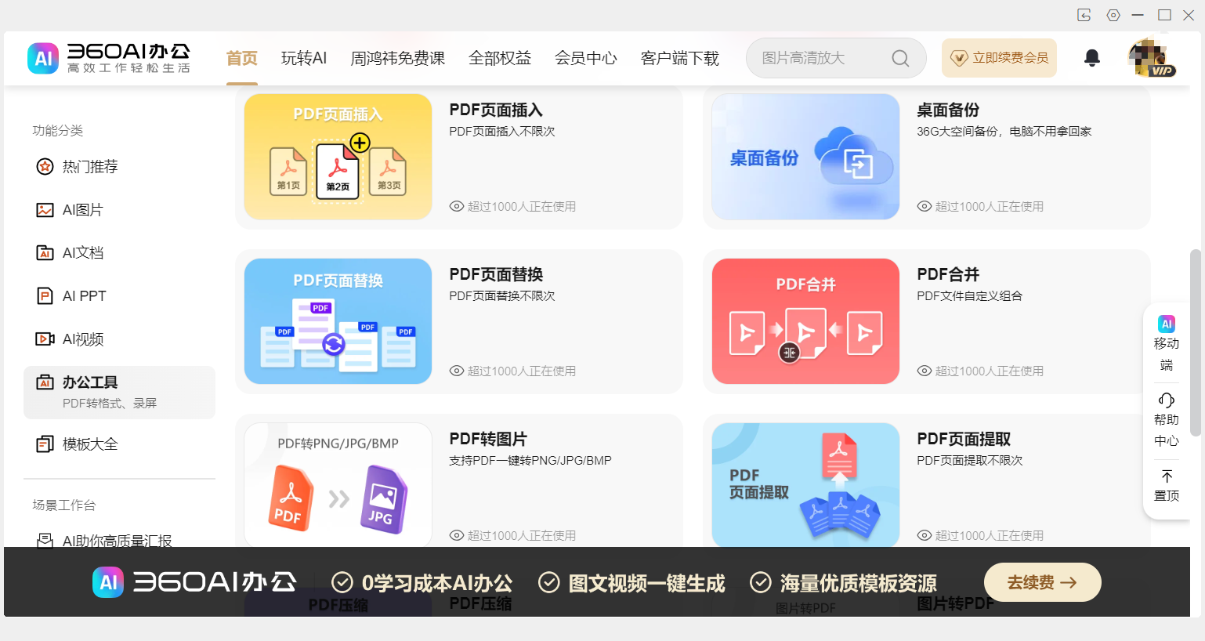Open the PDF页面提取 thumbnail
The image size is (1205, 641).
click(805, 485)
